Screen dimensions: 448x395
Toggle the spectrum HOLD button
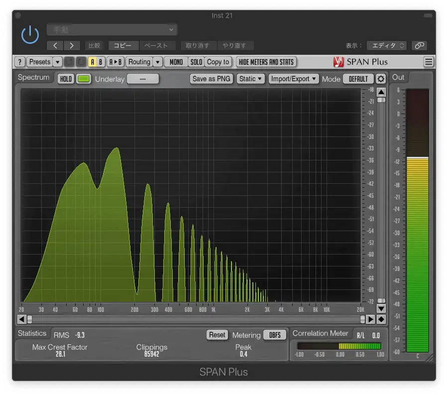coord(66,79)
